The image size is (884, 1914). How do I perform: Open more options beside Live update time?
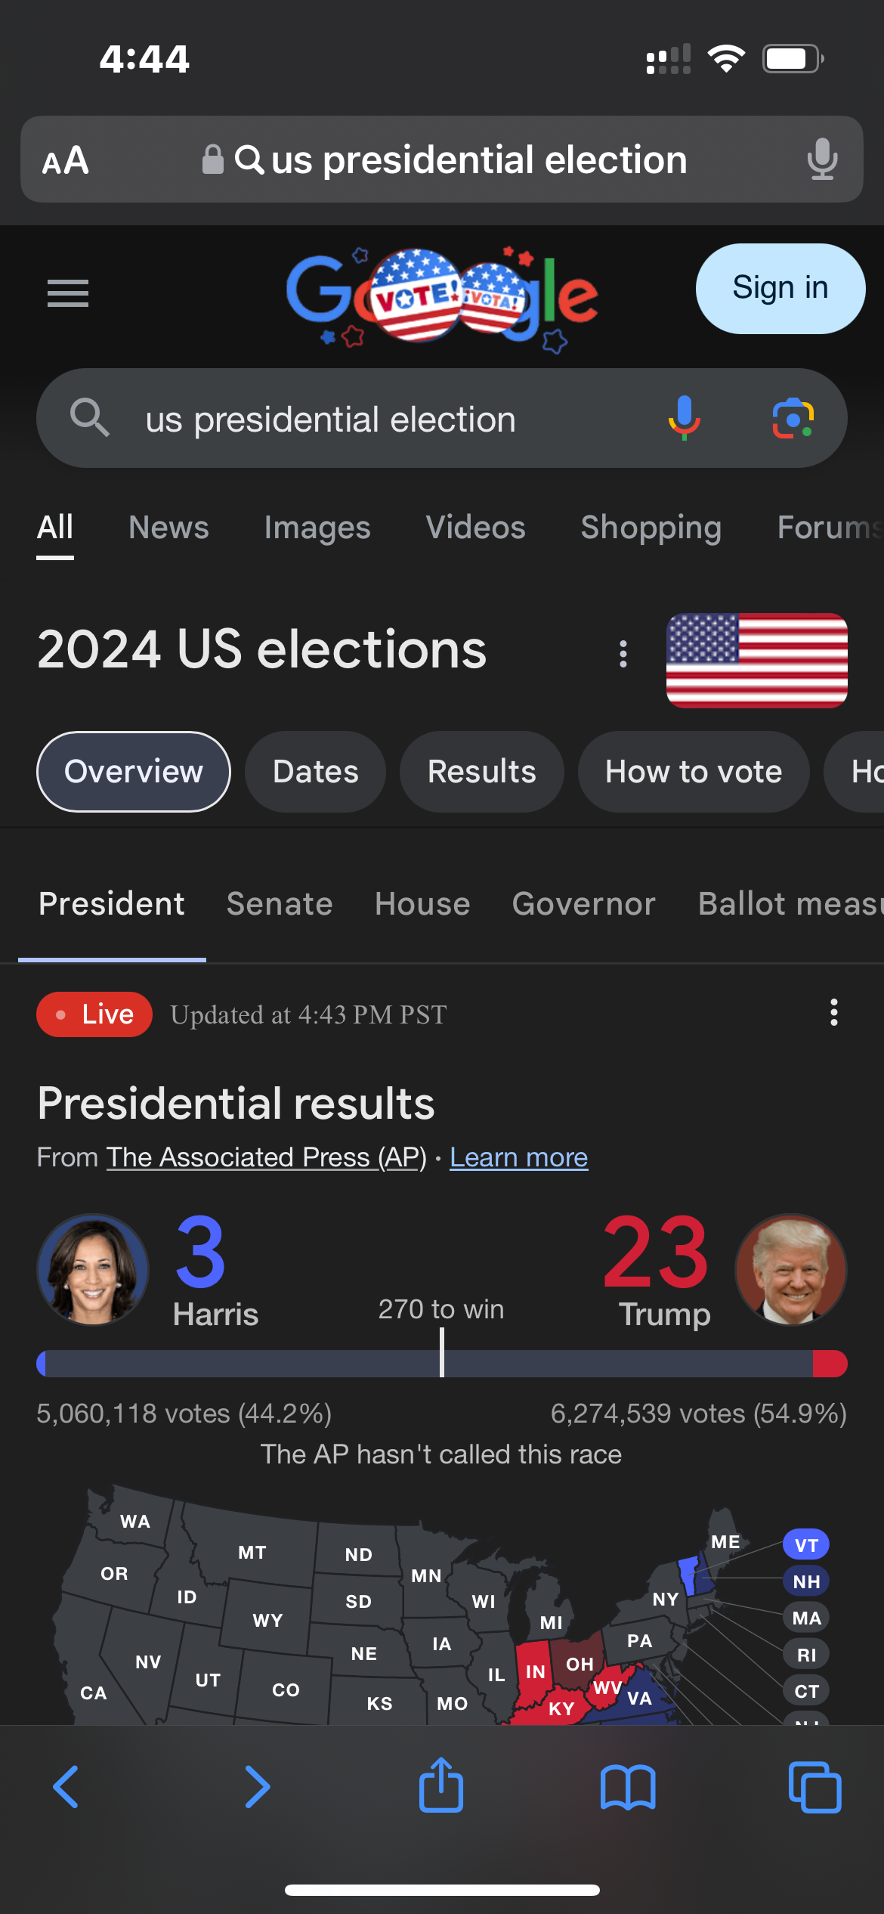pyautogui.click(x=834, y=1013)
